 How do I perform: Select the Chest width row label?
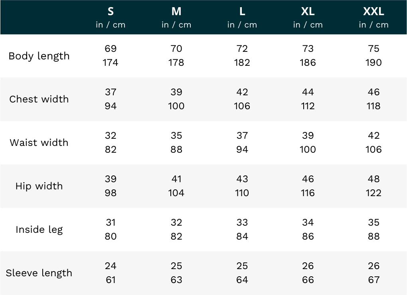point(39,99)
